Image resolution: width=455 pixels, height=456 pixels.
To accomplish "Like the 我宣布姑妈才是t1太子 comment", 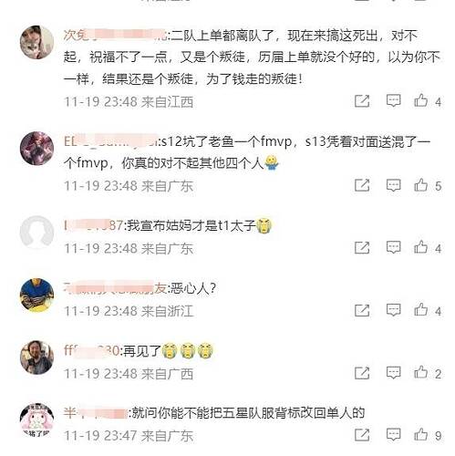I will point(420,247).
